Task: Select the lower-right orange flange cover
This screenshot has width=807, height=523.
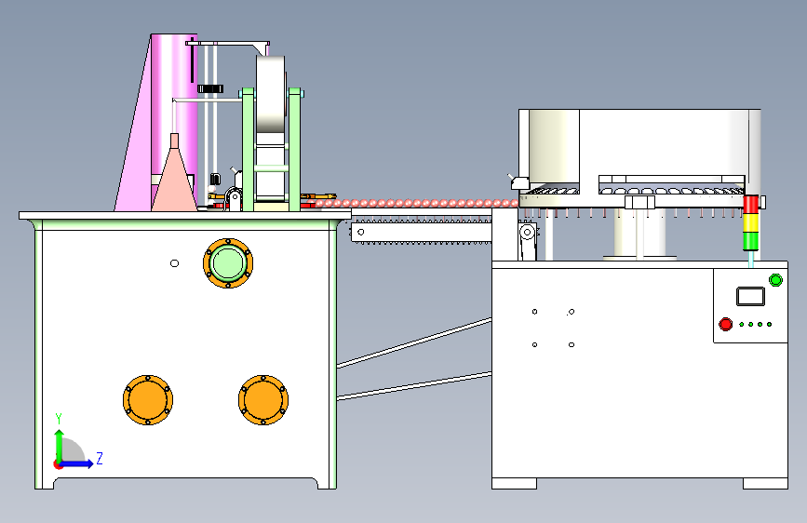Action: (263, 400)
